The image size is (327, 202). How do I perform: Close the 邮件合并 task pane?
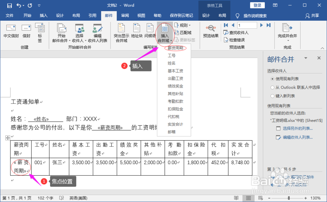coord(319,58)
